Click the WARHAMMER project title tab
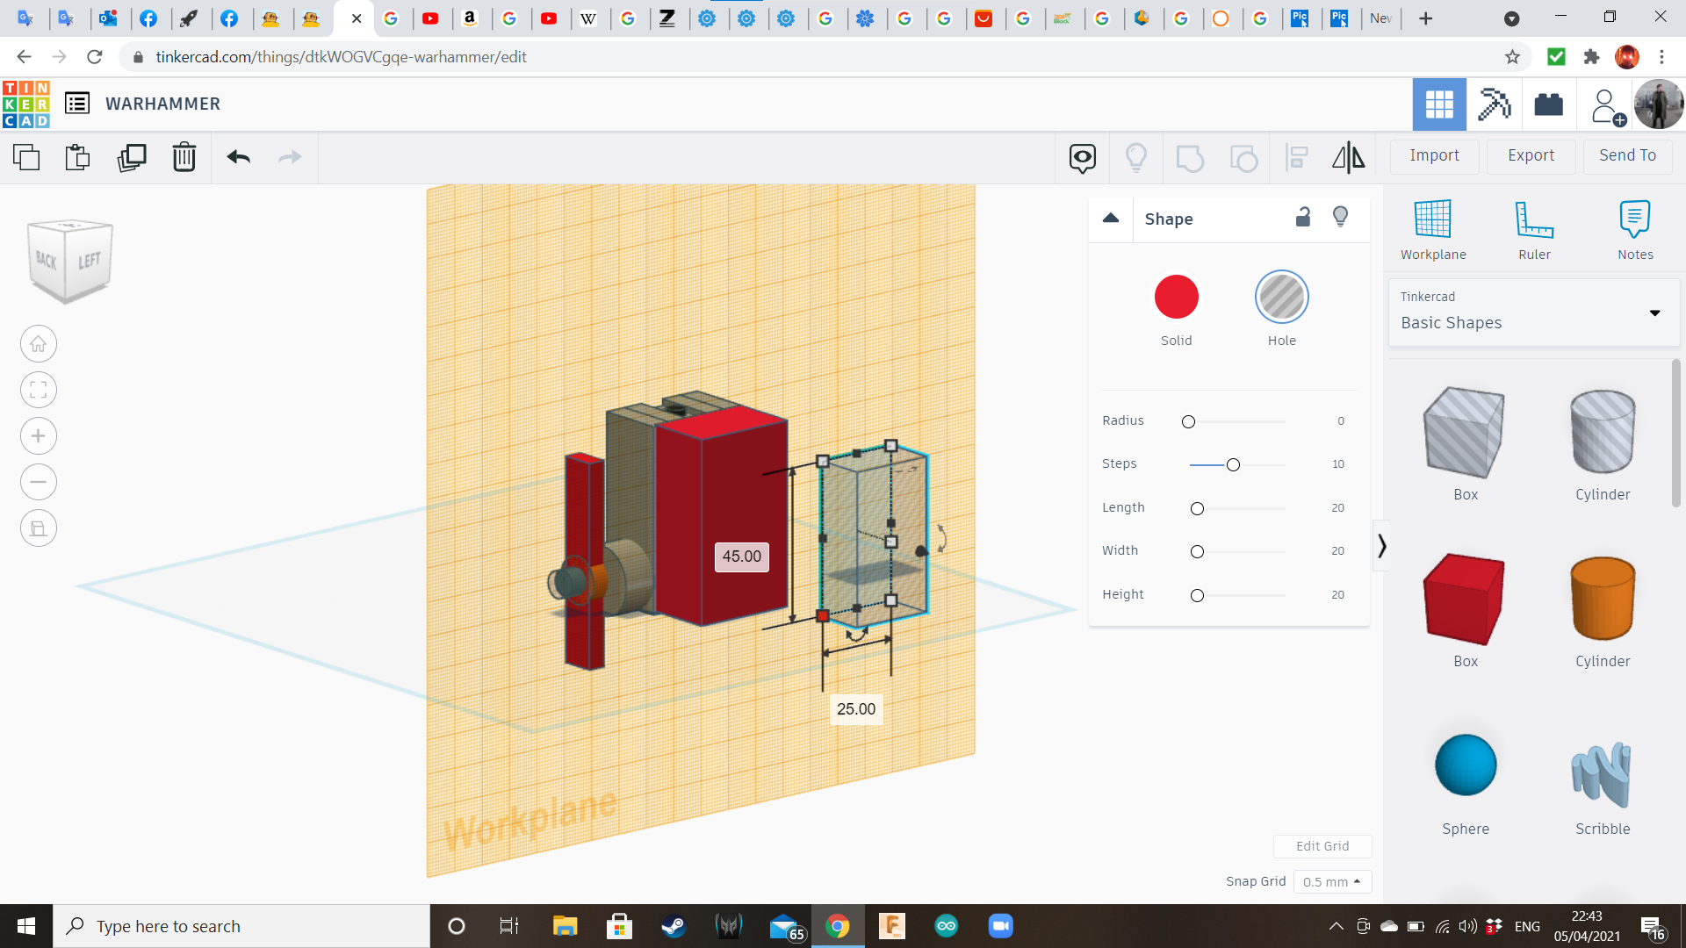The image size is (1686, 948). (162, 103)
